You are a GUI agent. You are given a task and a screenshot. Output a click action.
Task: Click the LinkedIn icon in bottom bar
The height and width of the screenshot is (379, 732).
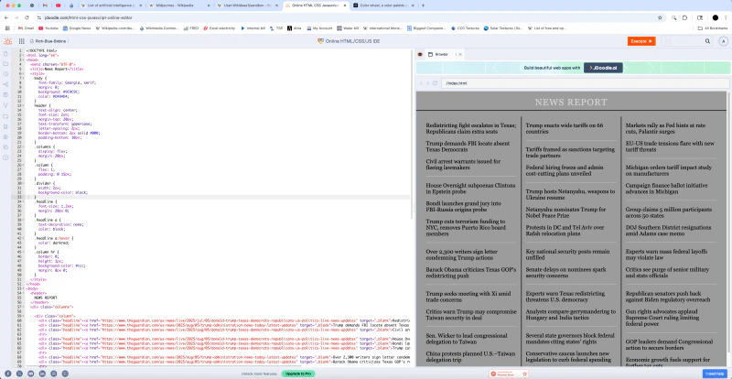tap(42, 374)
